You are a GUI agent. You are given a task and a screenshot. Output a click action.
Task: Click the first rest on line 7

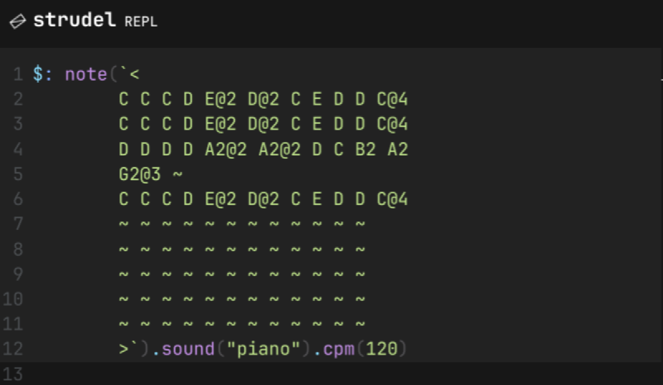[124, 224]
